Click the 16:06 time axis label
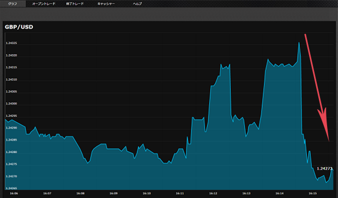The image size is (338, 198). [x=14, y=194]
